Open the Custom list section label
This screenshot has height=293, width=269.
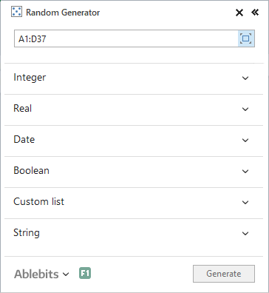point(38,201)
